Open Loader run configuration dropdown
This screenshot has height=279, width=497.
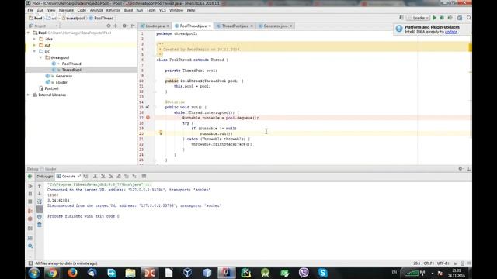419,18
